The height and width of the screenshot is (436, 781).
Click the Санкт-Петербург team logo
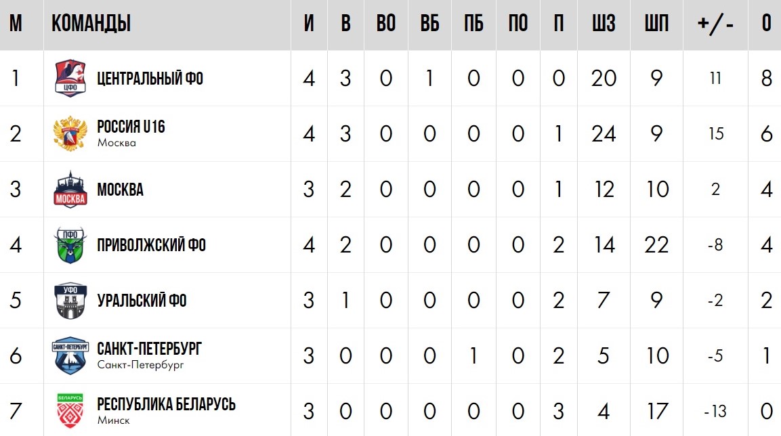coord(70,356)
